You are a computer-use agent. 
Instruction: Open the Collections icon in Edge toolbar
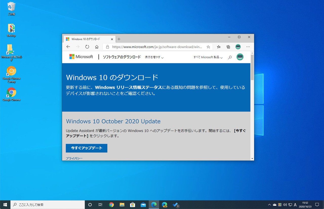pyautogui.click(x=228, y=47)
